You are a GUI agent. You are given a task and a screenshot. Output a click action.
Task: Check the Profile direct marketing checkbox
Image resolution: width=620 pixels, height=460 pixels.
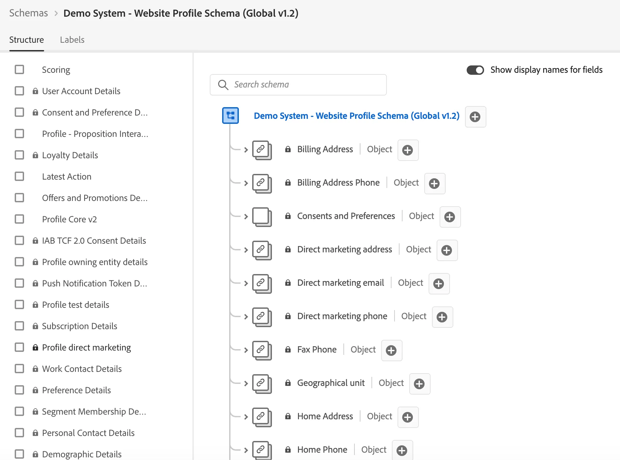click(19, 347)
